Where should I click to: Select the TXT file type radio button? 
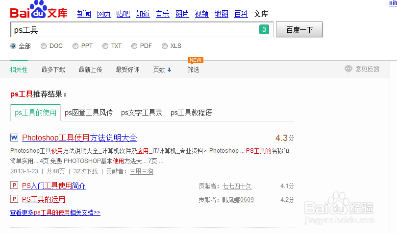(105, 46)
